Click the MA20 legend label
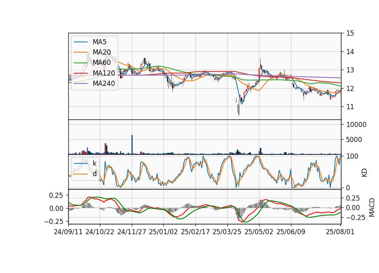The image size is (379, 273). point(101,52)
